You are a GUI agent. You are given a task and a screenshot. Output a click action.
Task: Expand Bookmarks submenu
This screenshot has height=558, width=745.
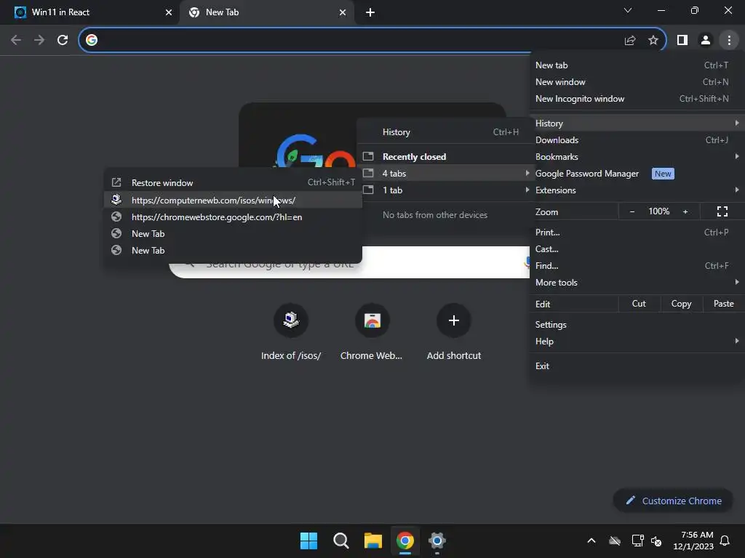[x=636, y=157]
